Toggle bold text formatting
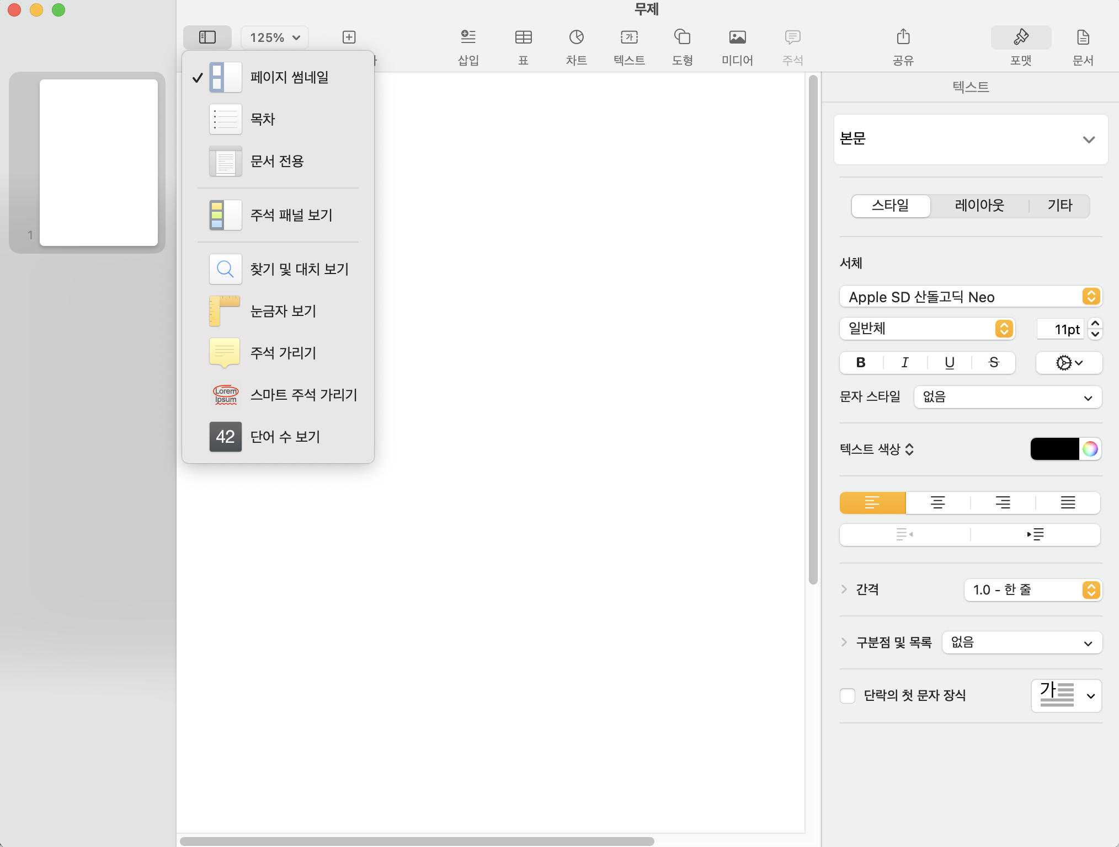The height and width of the screenshot is (847, 1119). point(861,363)
